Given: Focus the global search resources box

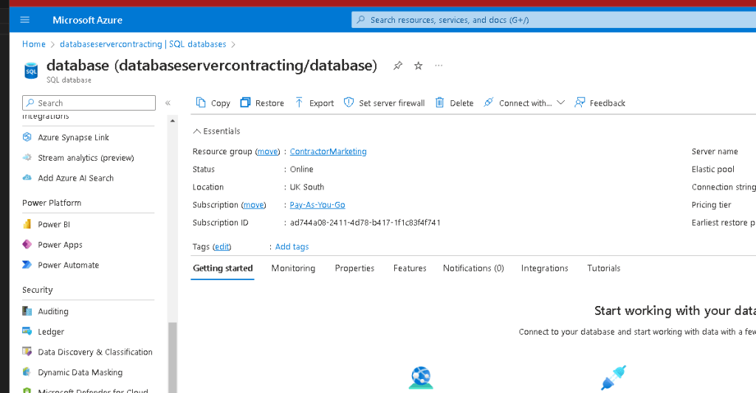Looking at the screenshot, I should (554, 20).
